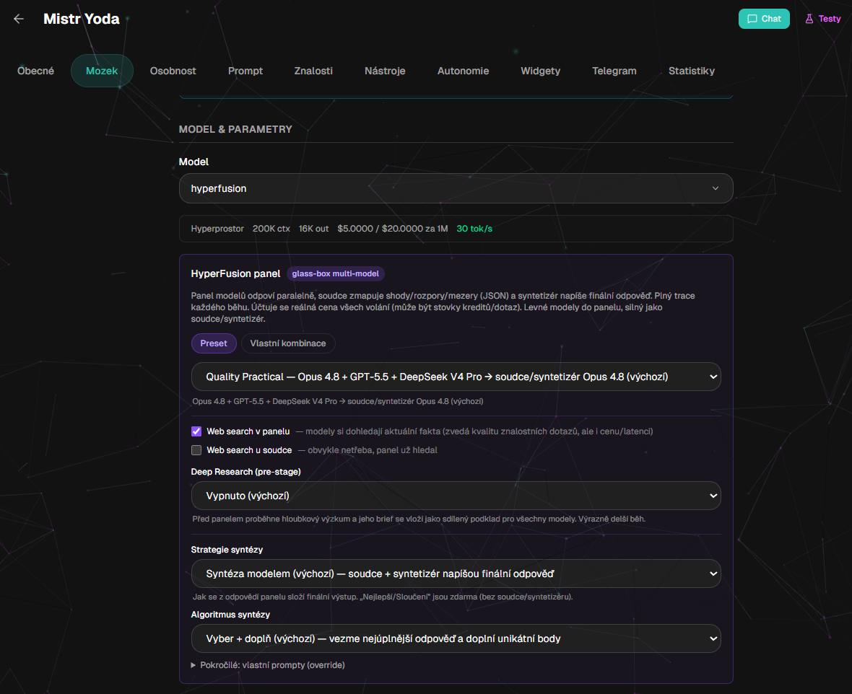Click the 30 tok/s speed value

pos(474,229)
